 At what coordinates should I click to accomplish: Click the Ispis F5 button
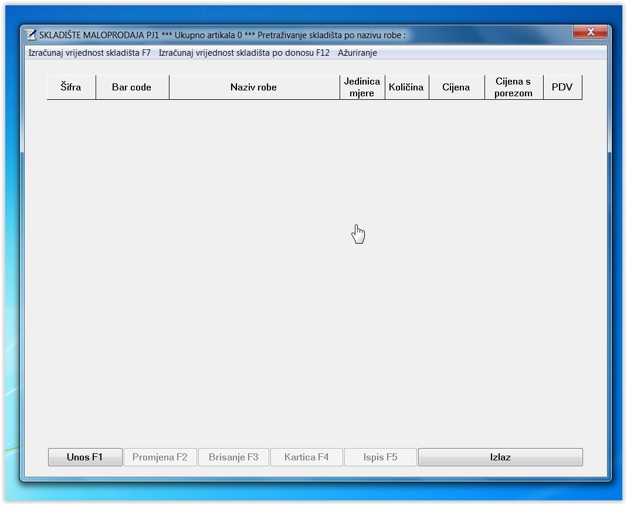(380, 457)
